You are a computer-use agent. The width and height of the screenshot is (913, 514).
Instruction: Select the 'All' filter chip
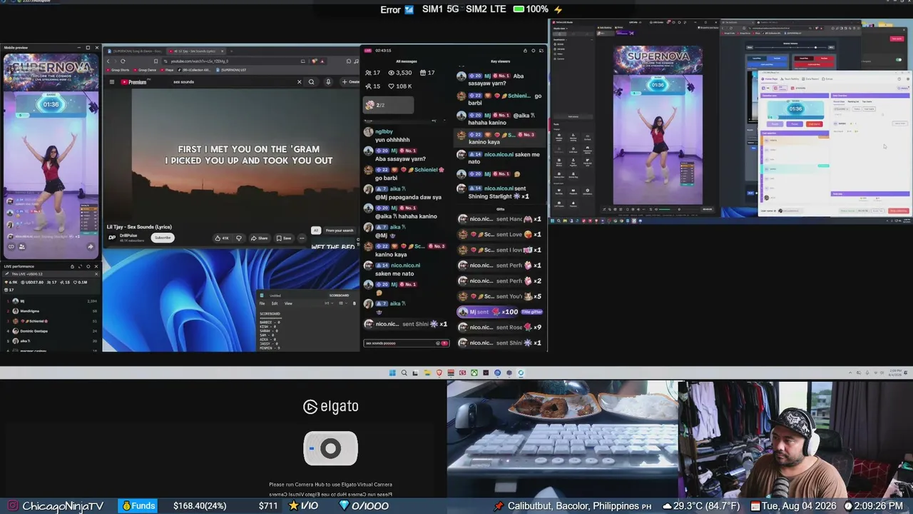(x=316, y=231)
